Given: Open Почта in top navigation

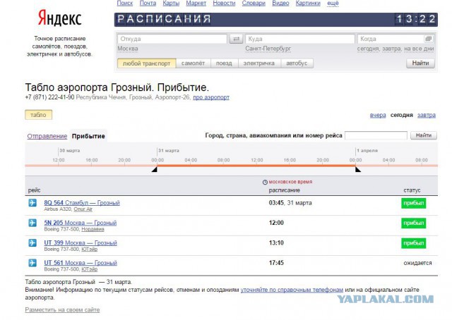Looking at the screenshot, I should [x=148, y=3].
